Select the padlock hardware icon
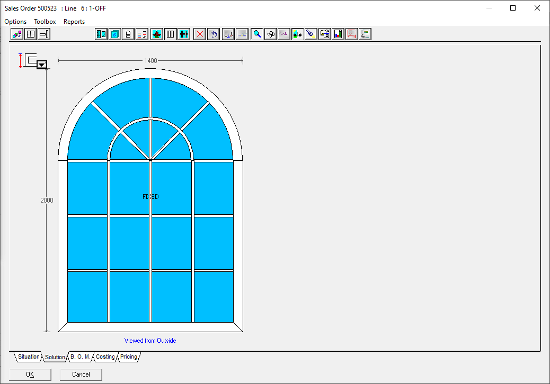550x384 pixels. pos(128,34)
